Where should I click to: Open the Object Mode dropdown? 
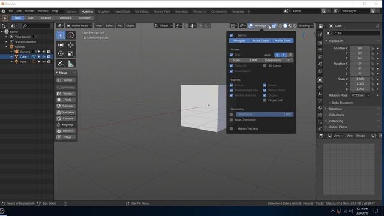[x=79, y=26]
